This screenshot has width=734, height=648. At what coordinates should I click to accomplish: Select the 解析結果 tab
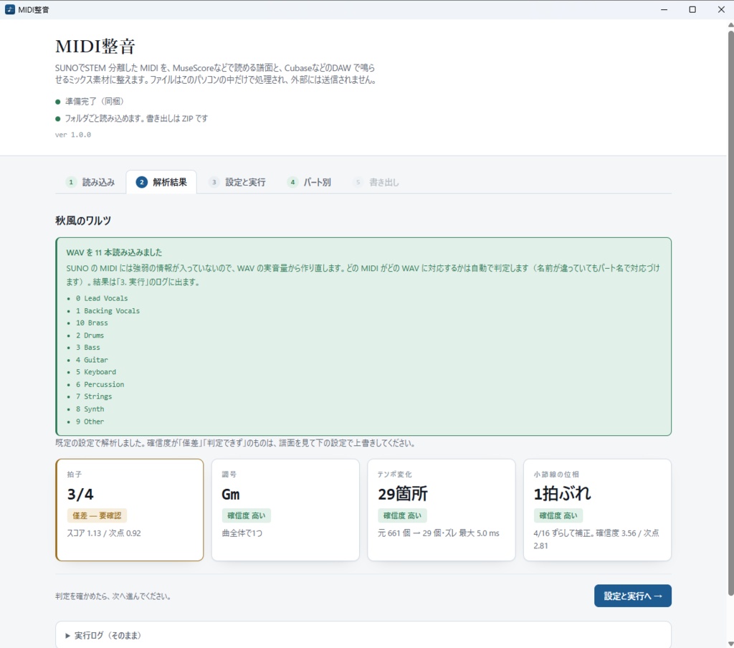click(161, 182)
